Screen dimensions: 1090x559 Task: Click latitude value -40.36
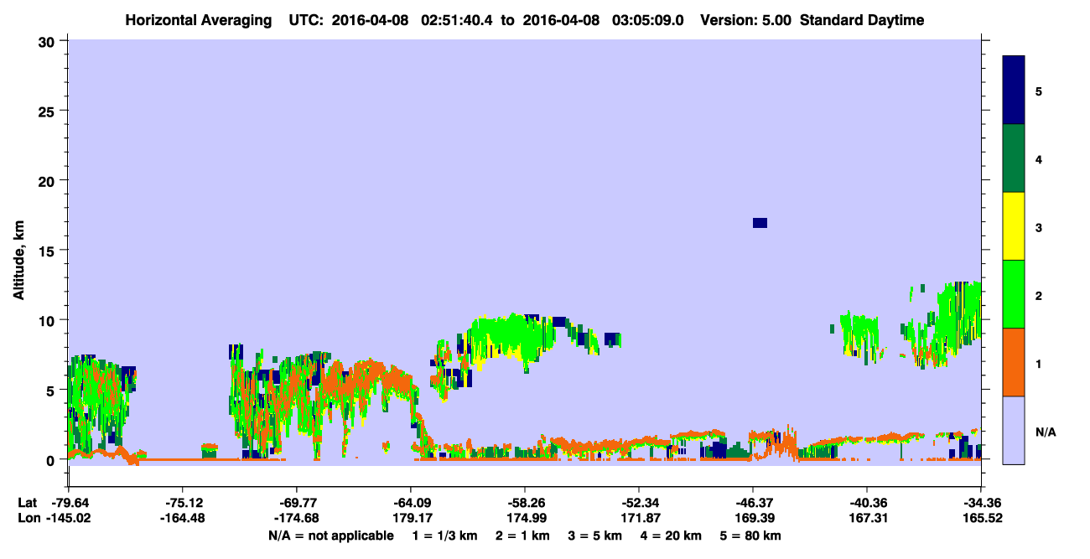[x=867, y=503]
